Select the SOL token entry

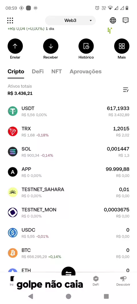click(68, 152)
